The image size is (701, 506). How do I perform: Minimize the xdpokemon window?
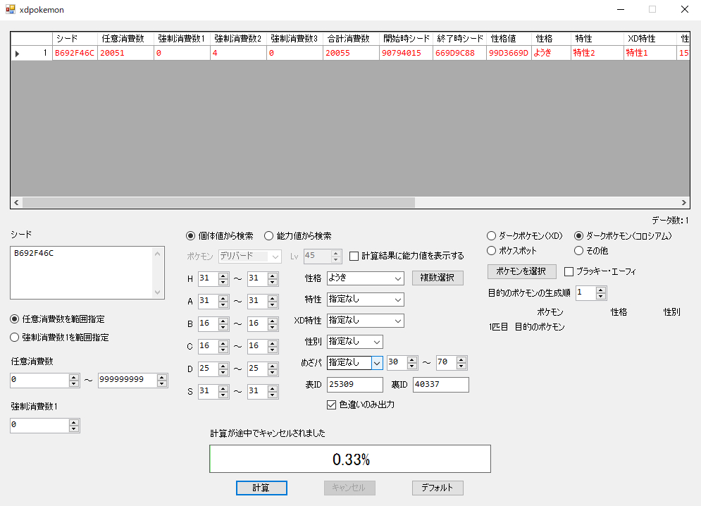point(621,9)
